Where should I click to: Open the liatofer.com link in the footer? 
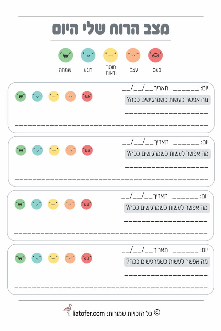pos(89,314)
